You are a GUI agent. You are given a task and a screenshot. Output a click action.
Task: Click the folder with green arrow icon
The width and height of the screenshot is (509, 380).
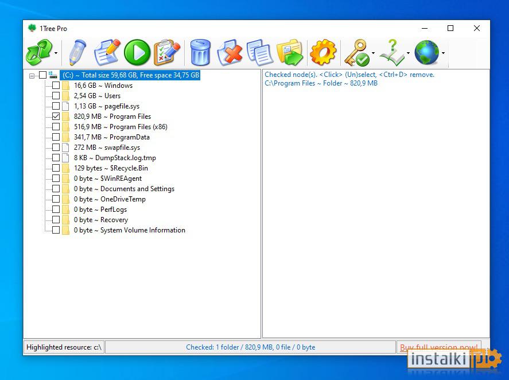[290, 52]
